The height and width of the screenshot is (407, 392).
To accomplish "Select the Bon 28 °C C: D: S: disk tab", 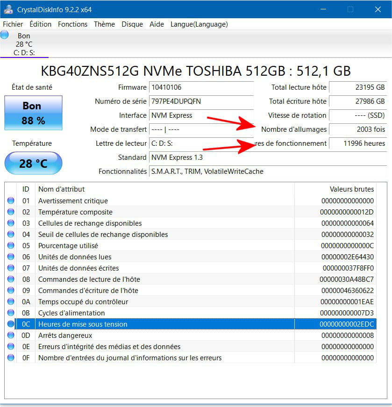I will coord(24,44).
